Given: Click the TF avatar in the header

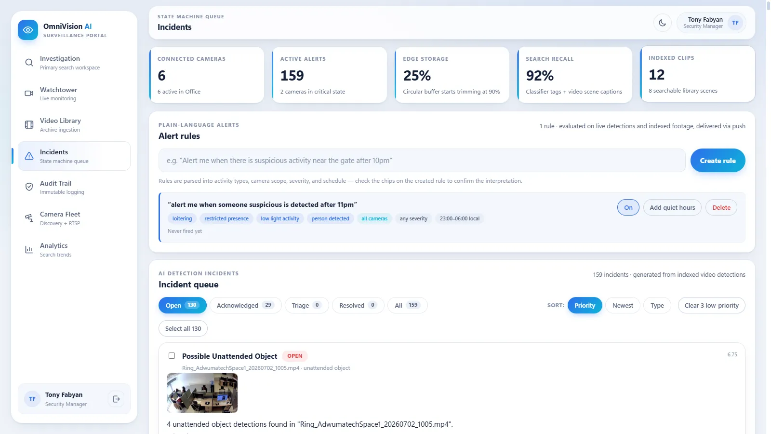Looking at the screenshot, I should click(735, 23).
